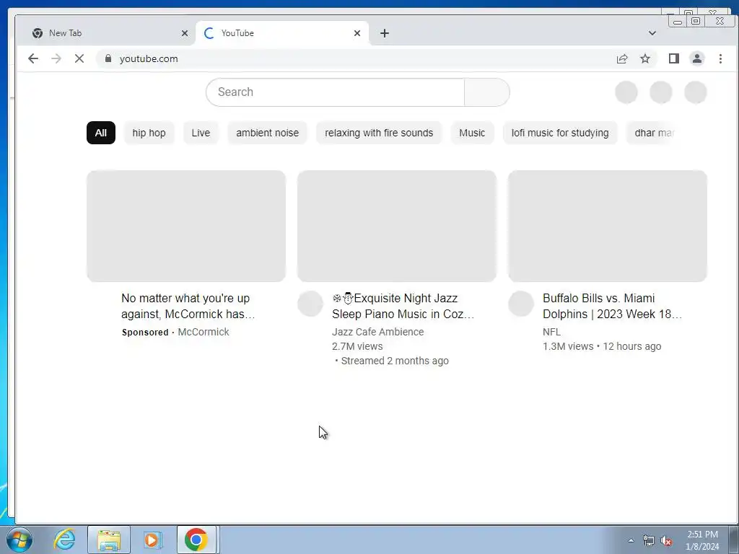Viewport: 739px width, 554px height.
Task: Expand the tab search chevron
Action: (652, 33)
